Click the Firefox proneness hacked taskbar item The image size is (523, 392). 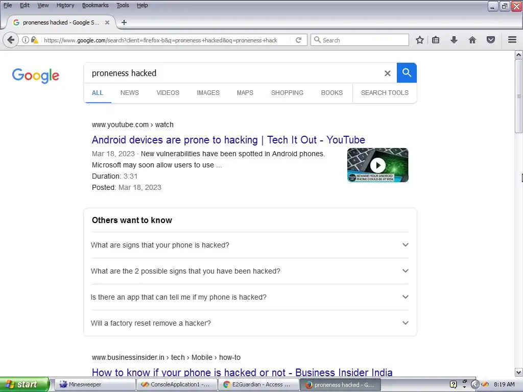[340, 385]
